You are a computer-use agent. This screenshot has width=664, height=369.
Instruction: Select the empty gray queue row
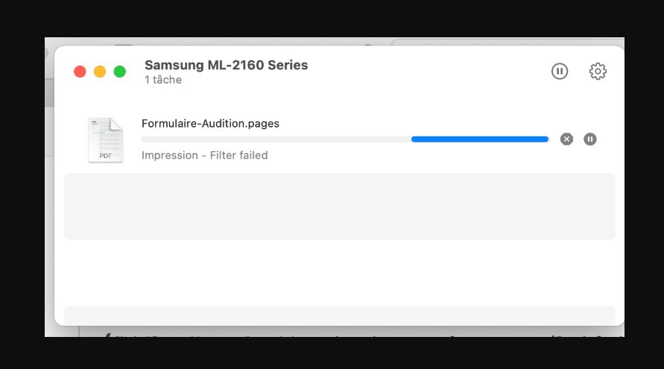click(x=340, y=206)
